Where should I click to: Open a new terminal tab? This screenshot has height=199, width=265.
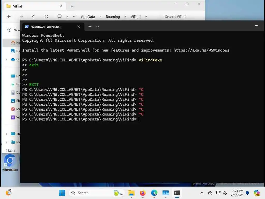pos(90,27)
